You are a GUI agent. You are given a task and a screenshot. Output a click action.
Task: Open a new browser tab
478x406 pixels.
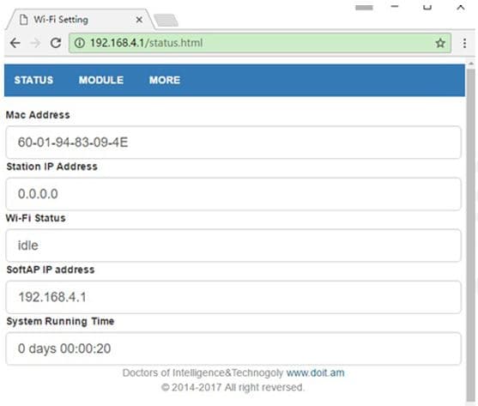coord(166,21)
